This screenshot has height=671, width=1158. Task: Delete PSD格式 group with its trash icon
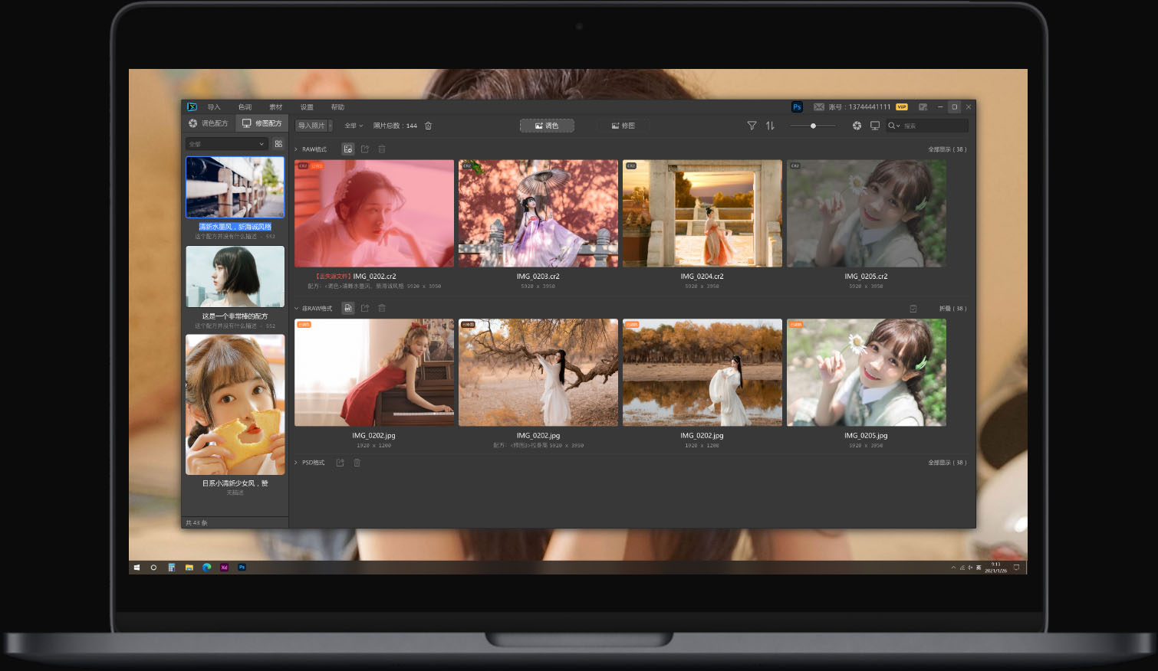tap(357, 463)
